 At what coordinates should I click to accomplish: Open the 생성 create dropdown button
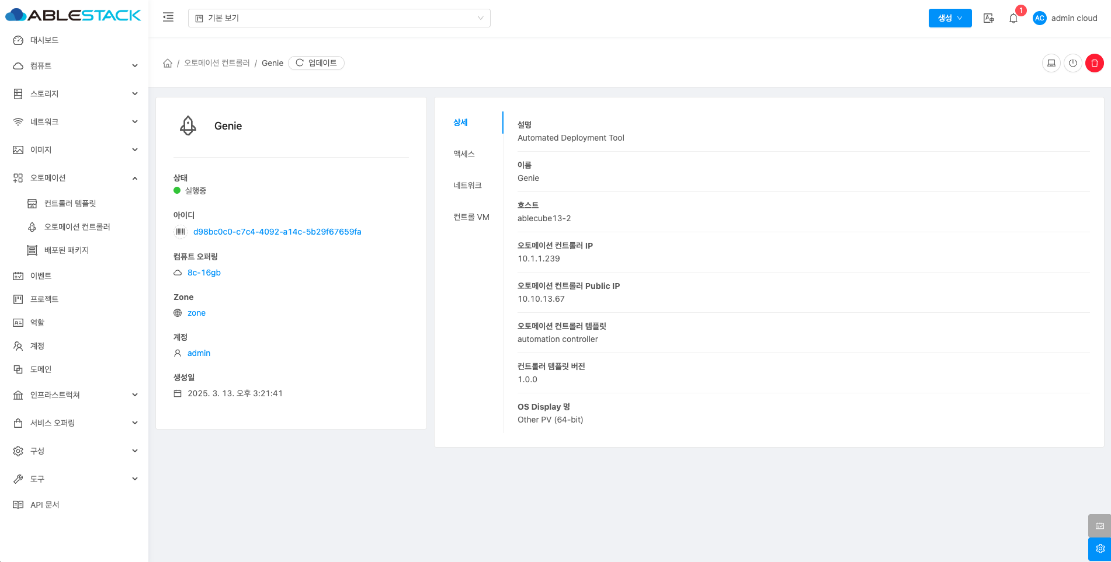950,18
